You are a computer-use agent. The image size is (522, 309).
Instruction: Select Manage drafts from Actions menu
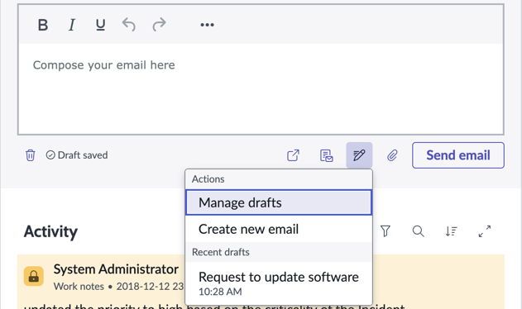pyautogui.click(x=279, y=202)
